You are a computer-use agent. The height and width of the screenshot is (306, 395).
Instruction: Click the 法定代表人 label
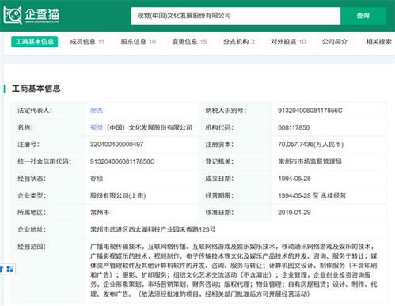point(35,111)
